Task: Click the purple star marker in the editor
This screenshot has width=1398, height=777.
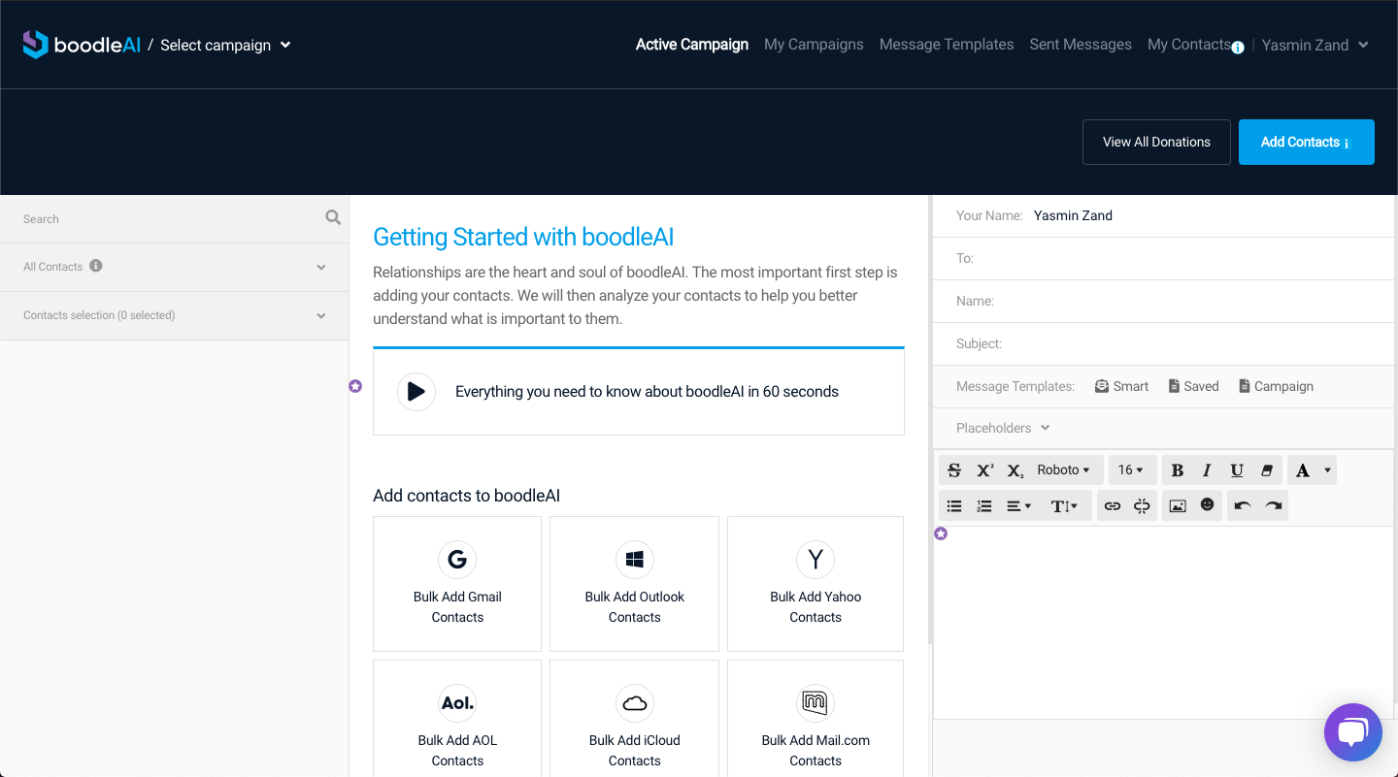Action: point(941,534)
